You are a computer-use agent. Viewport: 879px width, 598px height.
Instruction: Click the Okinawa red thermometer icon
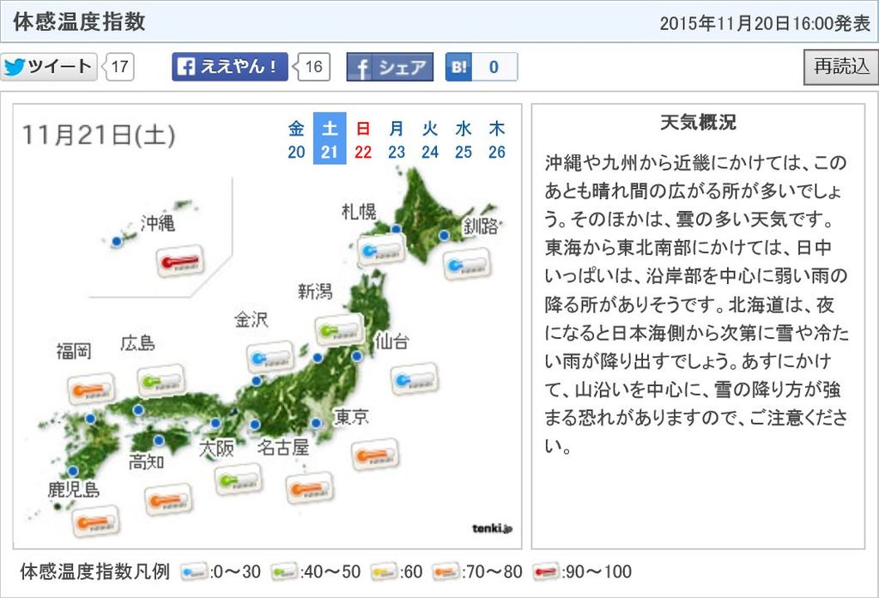coord(179,261)
